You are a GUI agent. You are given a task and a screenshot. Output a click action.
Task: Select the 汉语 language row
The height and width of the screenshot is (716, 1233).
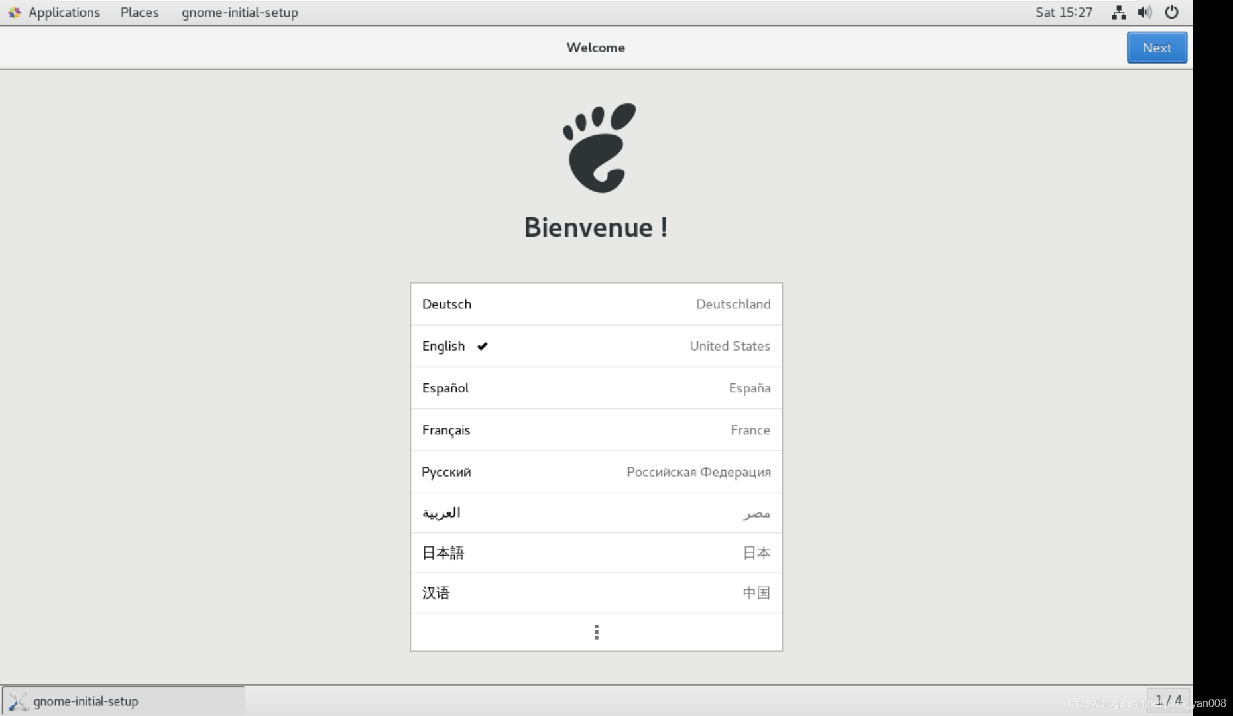tap(596, 593)
